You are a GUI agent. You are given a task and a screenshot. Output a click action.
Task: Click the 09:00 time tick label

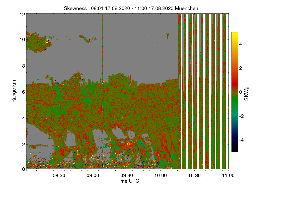pos(93,176)
